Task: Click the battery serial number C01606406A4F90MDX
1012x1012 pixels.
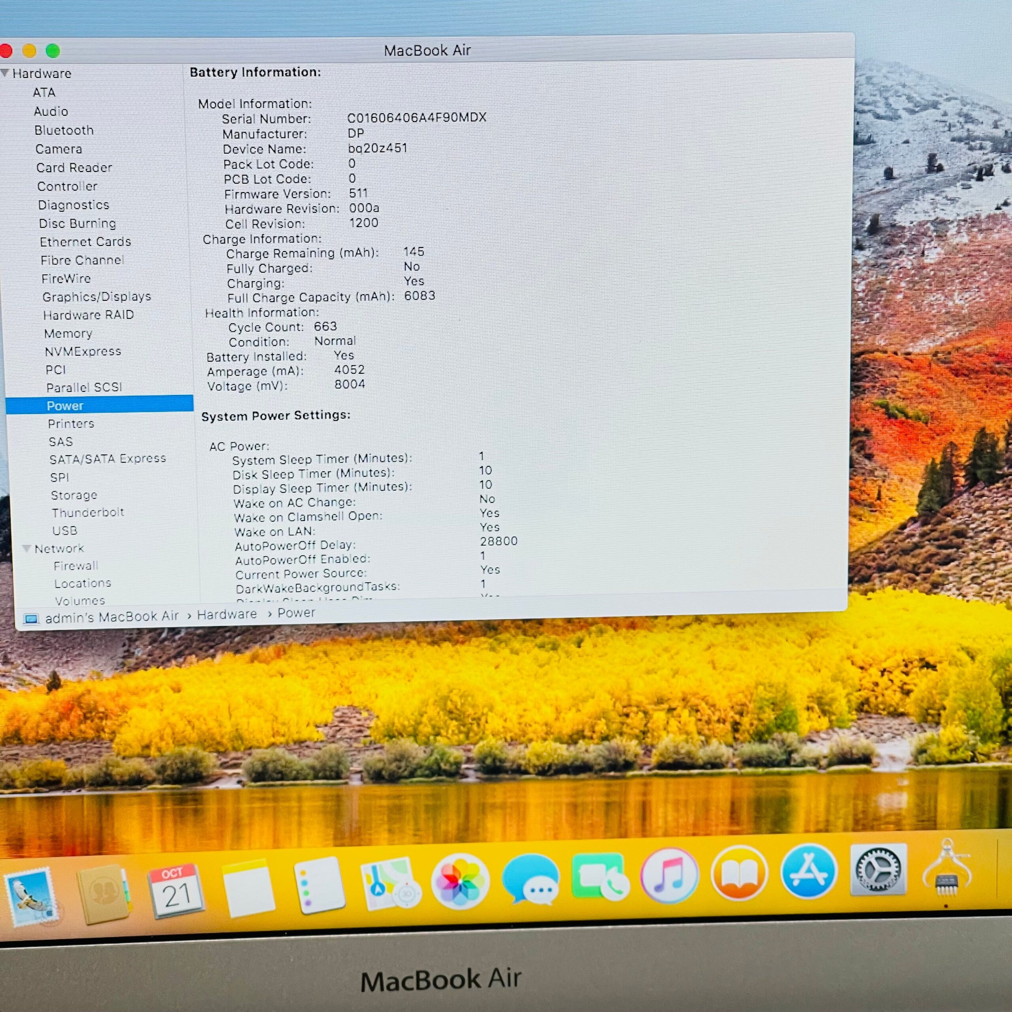Action: 417,117
